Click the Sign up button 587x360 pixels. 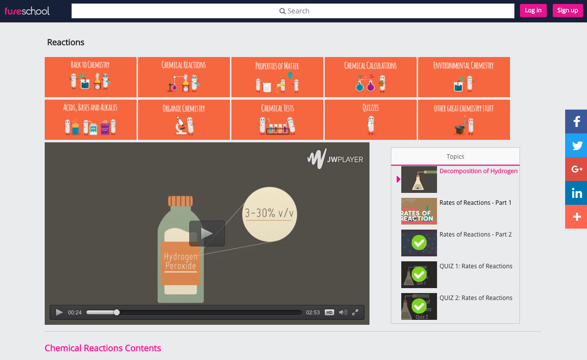tap(567, 10)
